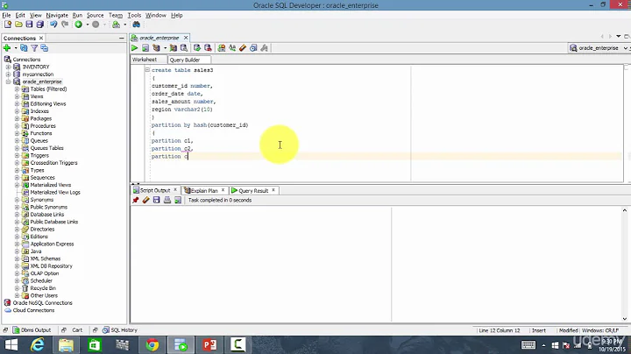Screen dimensions: 631x354
Task: Select Cloud Connections item
Action: pos(33,310)
